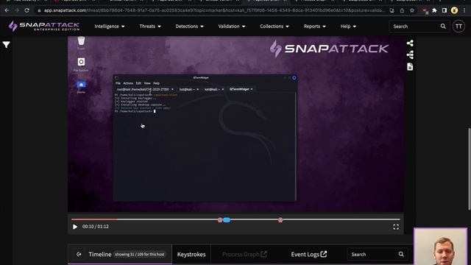Click the presenter webcam thumbnail
The image size is (471, 265).
tap(441, 247)
